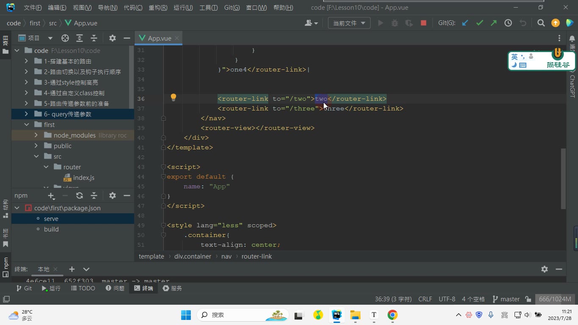Open terminal panel settings gear
The image size is (578, 325).
pos(545,269)
